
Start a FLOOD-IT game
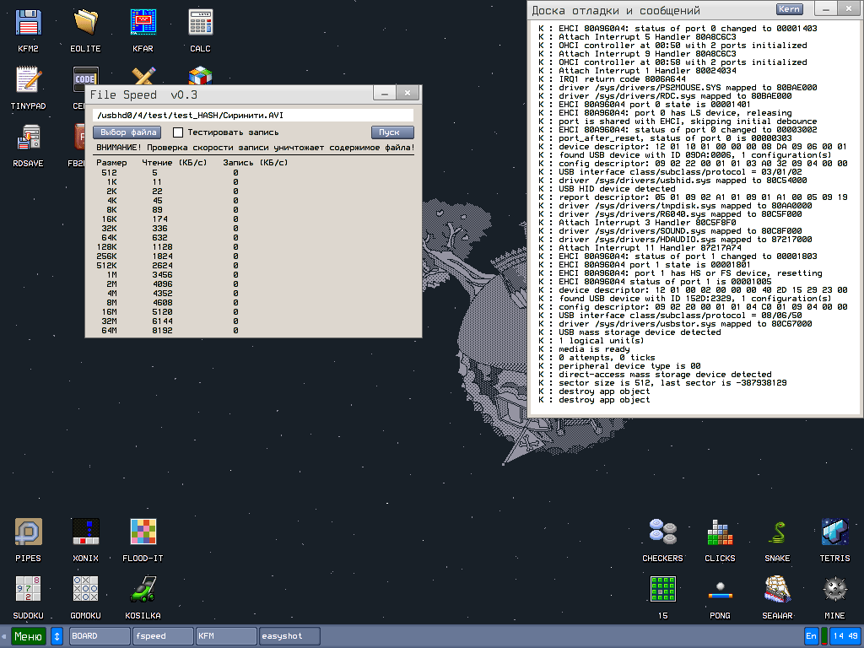click(143, 532)
